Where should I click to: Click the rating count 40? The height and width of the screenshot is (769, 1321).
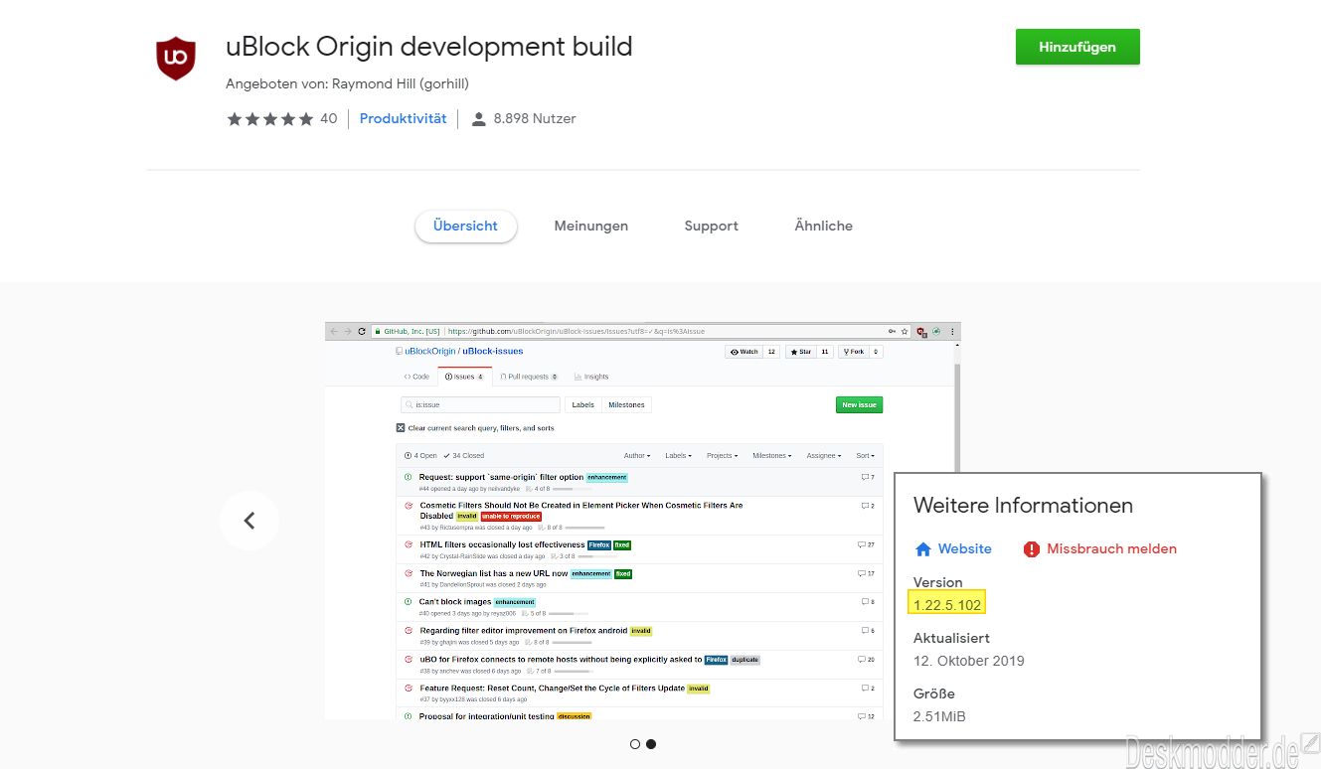tap(328, 118)
